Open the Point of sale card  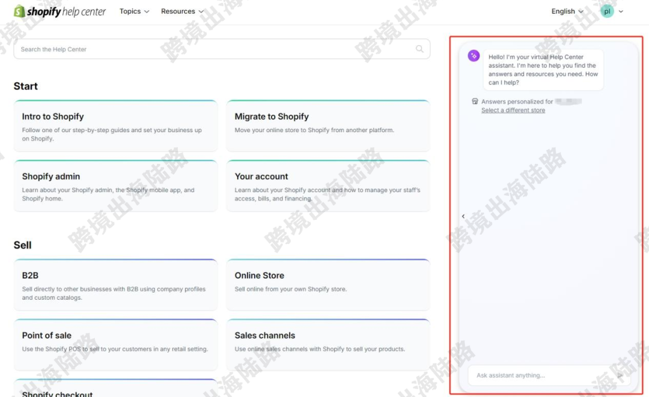pyautogui.click(x=115, y=345)
